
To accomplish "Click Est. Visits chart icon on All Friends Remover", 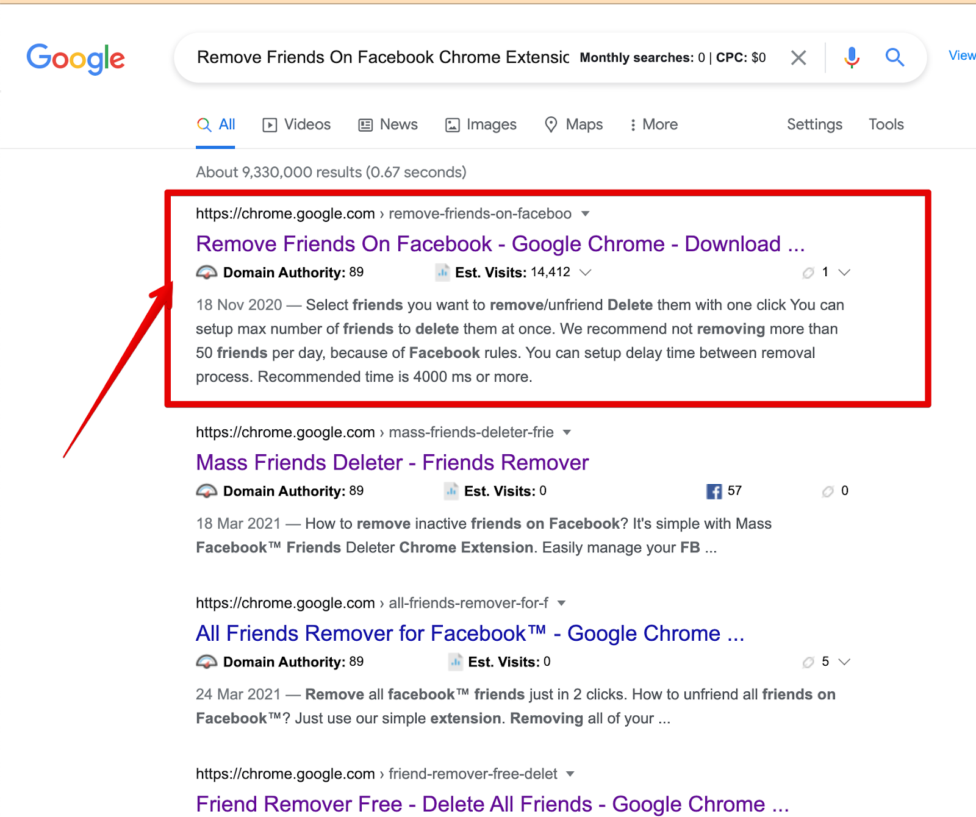I will click(456, 662).
